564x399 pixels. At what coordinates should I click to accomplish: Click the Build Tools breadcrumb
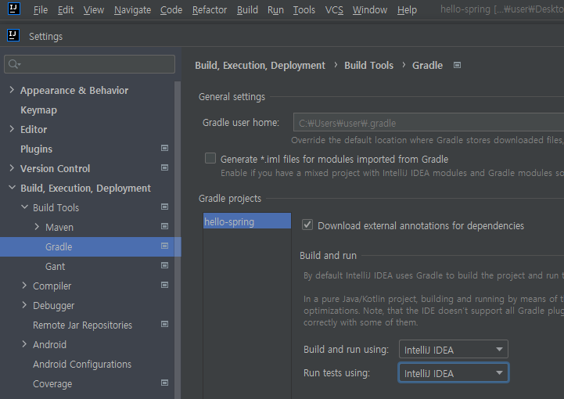coord(368,66)
